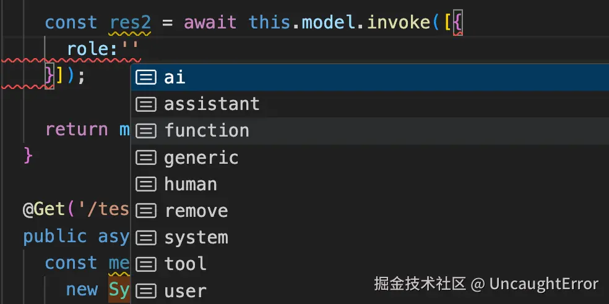
Task: Click the value icon beside 'generic'
Action: pyautogui.click(x=146, y=158)
